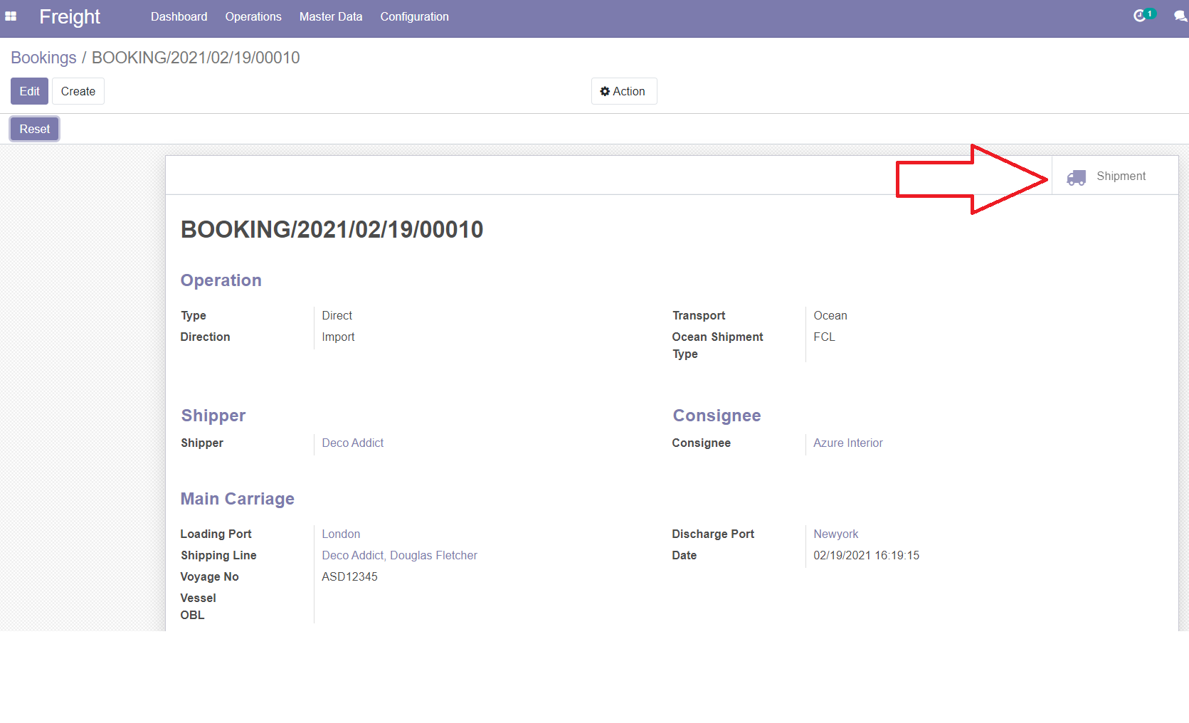Open the Dashboard menu

[179, 16]
